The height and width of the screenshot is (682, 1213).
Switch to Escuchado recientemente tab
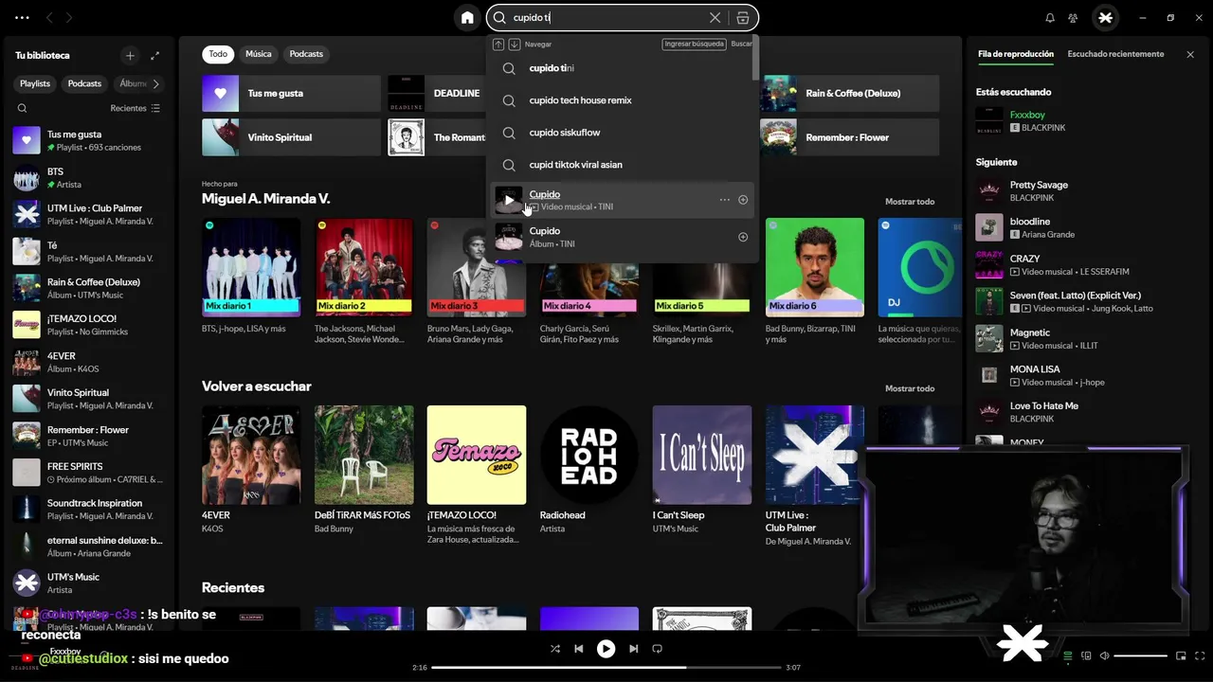[1115, 54]
